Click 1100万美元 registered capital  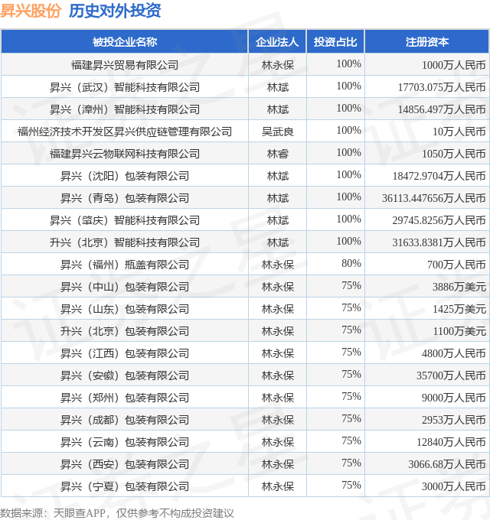click(x=459, y=331)
